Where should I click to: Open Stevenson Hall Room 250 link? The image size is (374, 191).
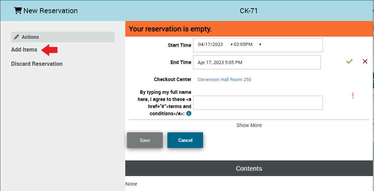(224, 80)
